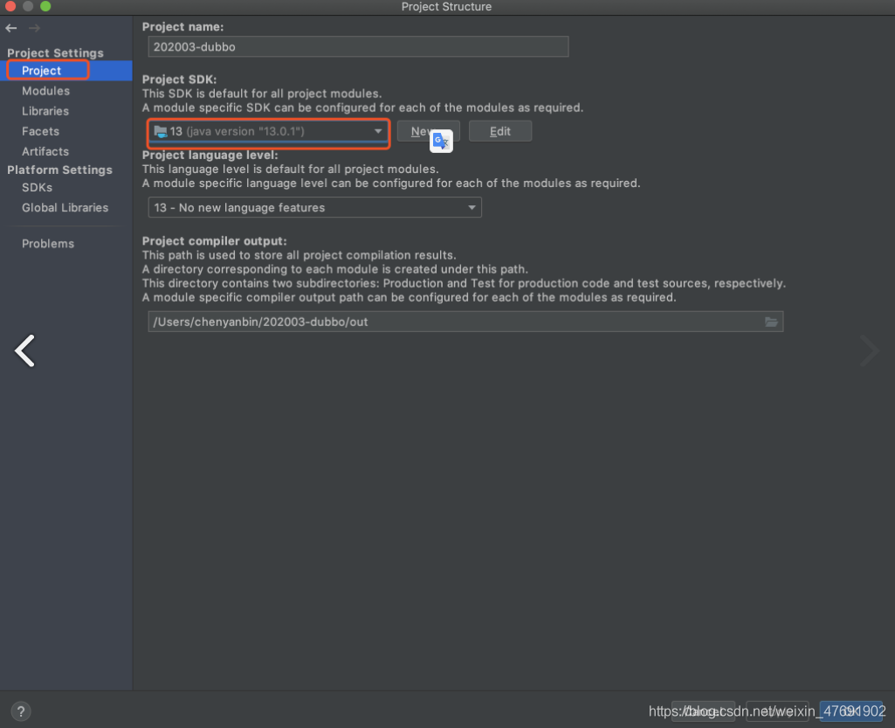Image resolution: width=895 pixels, height=728 pixels.
Task: Open Global Libraries settings
Action: pos(65,207)
